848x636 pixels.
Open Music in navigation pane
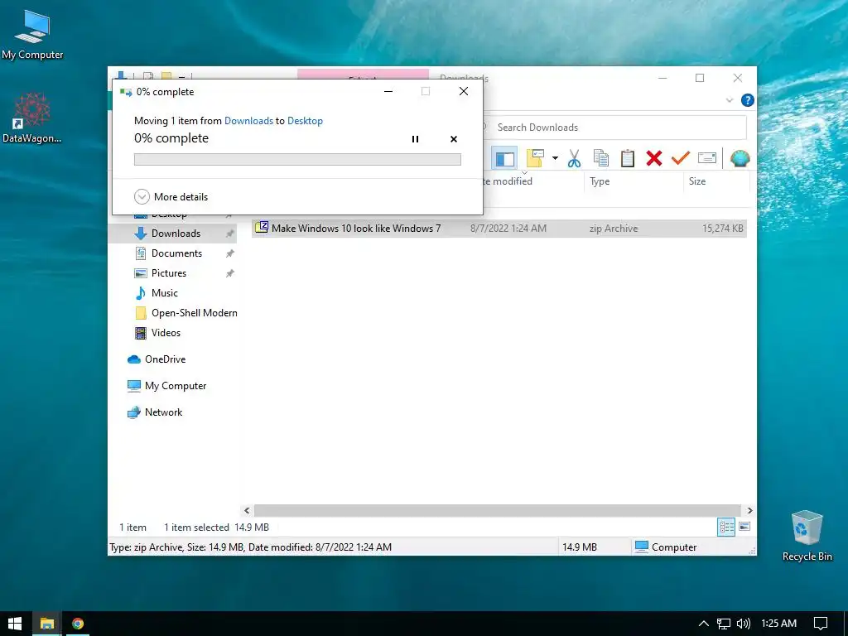coord(165,292)
